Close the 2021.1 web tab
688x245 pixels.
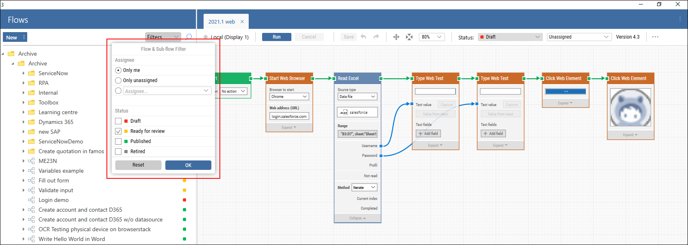(242, 22)
